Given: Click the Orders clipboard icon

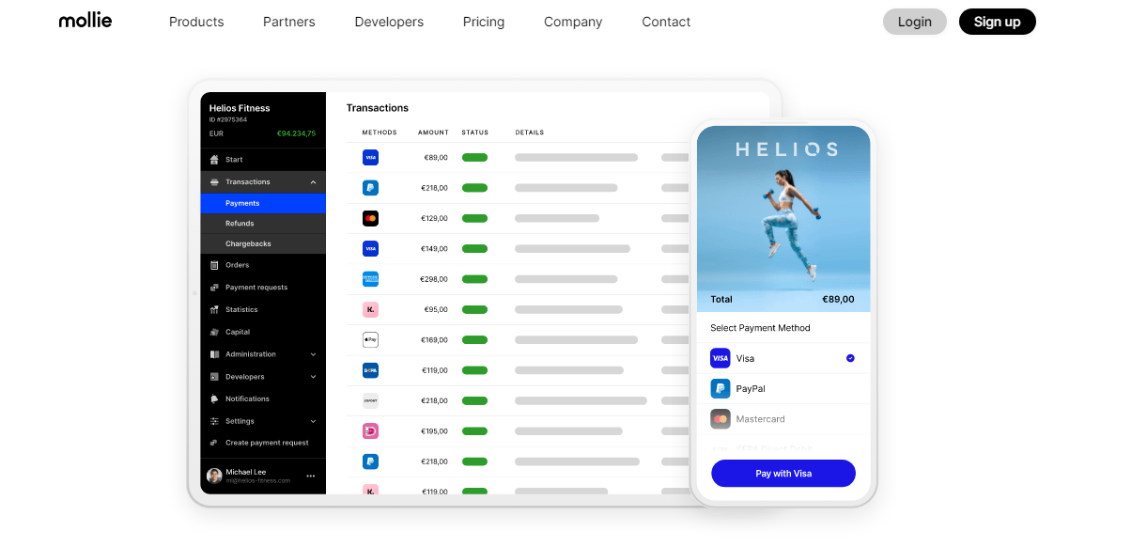Looking at the screenshot, I should (215, 265).
